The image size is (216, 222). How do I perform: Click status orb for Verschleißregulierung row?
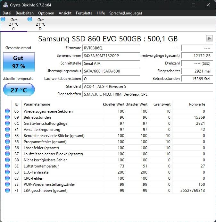pos(7,129)
